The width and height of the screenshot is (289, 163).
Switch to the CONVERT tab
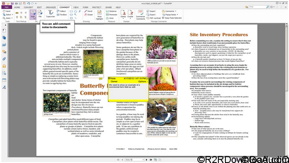[28, 7]
